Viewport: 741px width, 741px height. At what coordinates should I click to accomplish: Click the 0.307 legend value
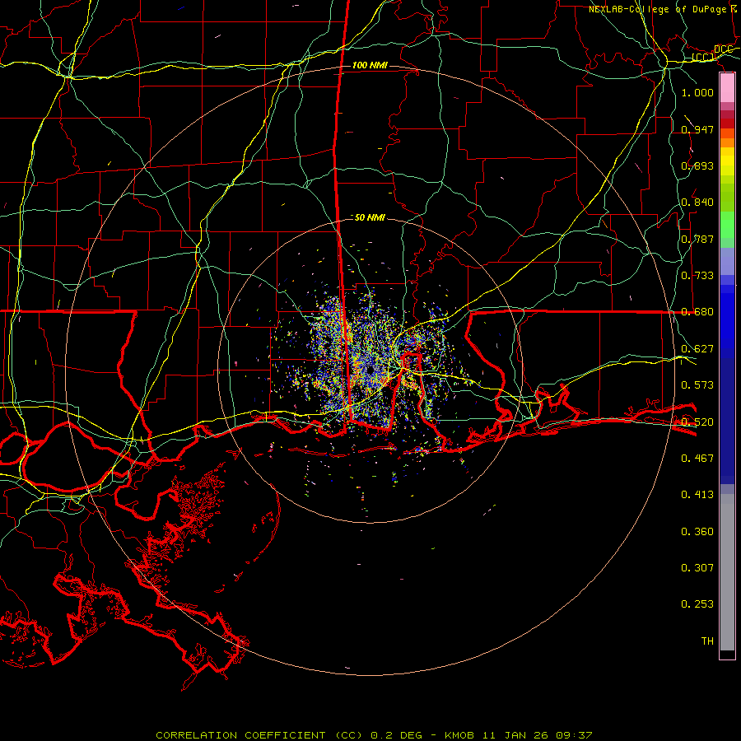[697, 568]
